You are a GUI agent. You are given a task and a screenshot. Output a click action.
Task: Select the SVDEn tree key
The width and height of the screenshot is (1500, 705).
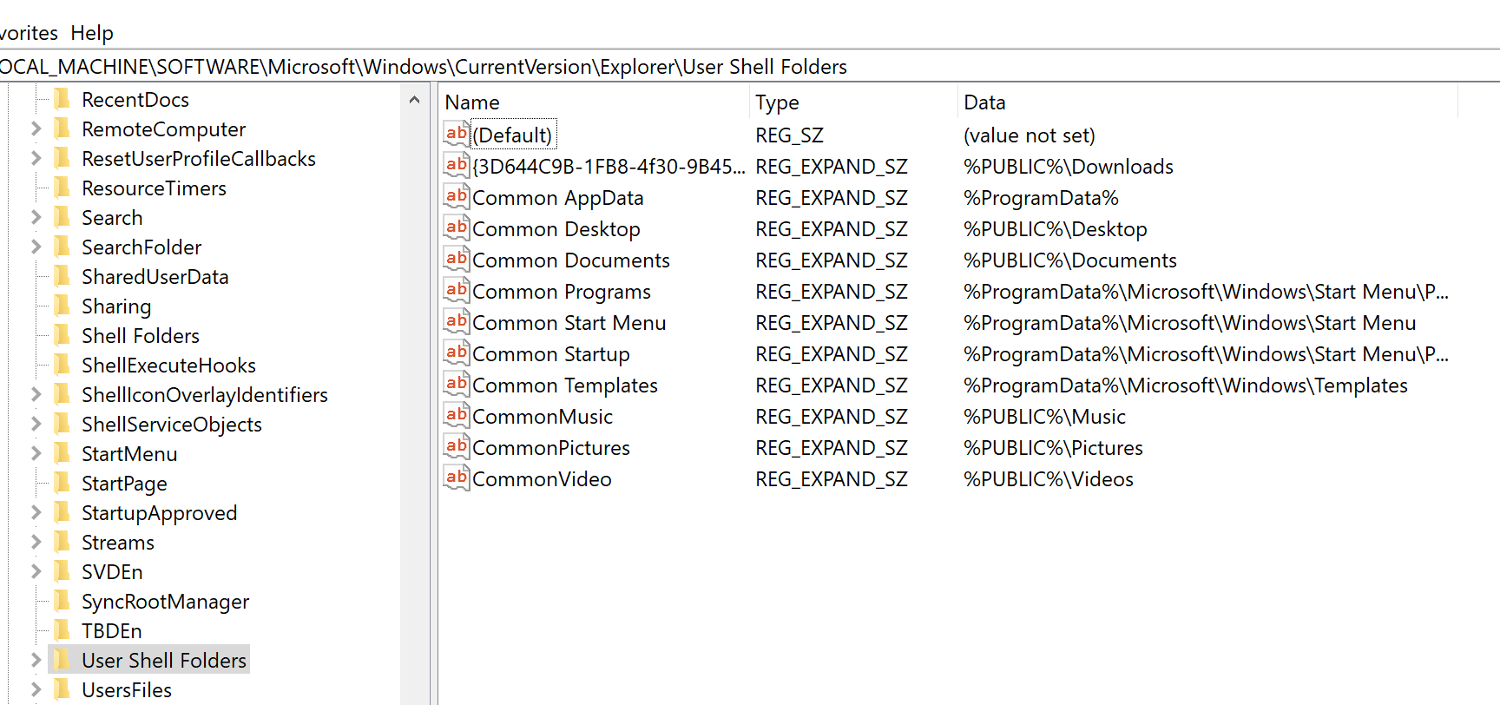point(112,572)
